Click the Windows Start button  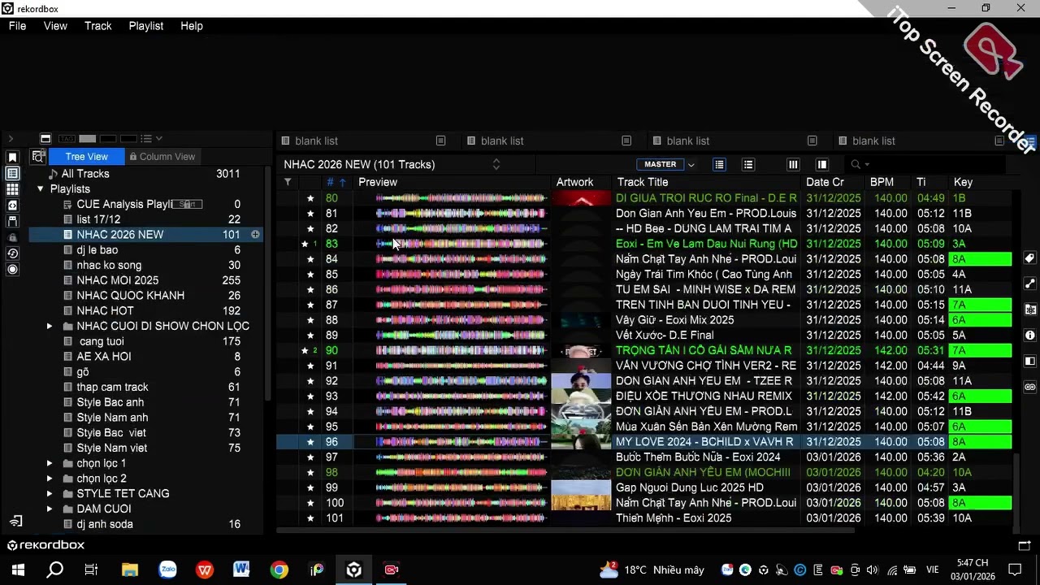[18, 570]
